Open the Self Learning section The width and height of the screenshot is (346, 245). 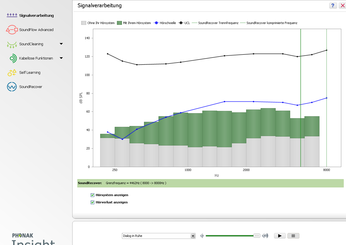30,72
